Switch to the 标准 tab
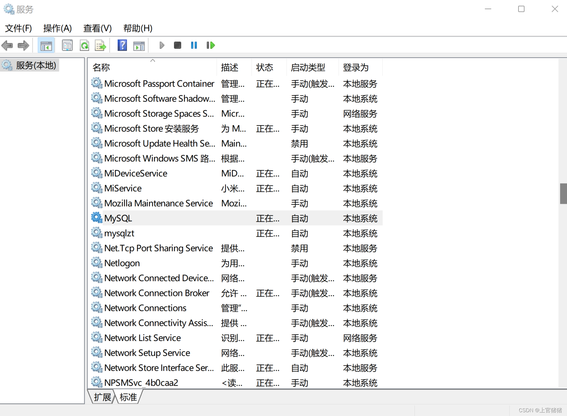 pyautogui.click(x=128, y=397)
